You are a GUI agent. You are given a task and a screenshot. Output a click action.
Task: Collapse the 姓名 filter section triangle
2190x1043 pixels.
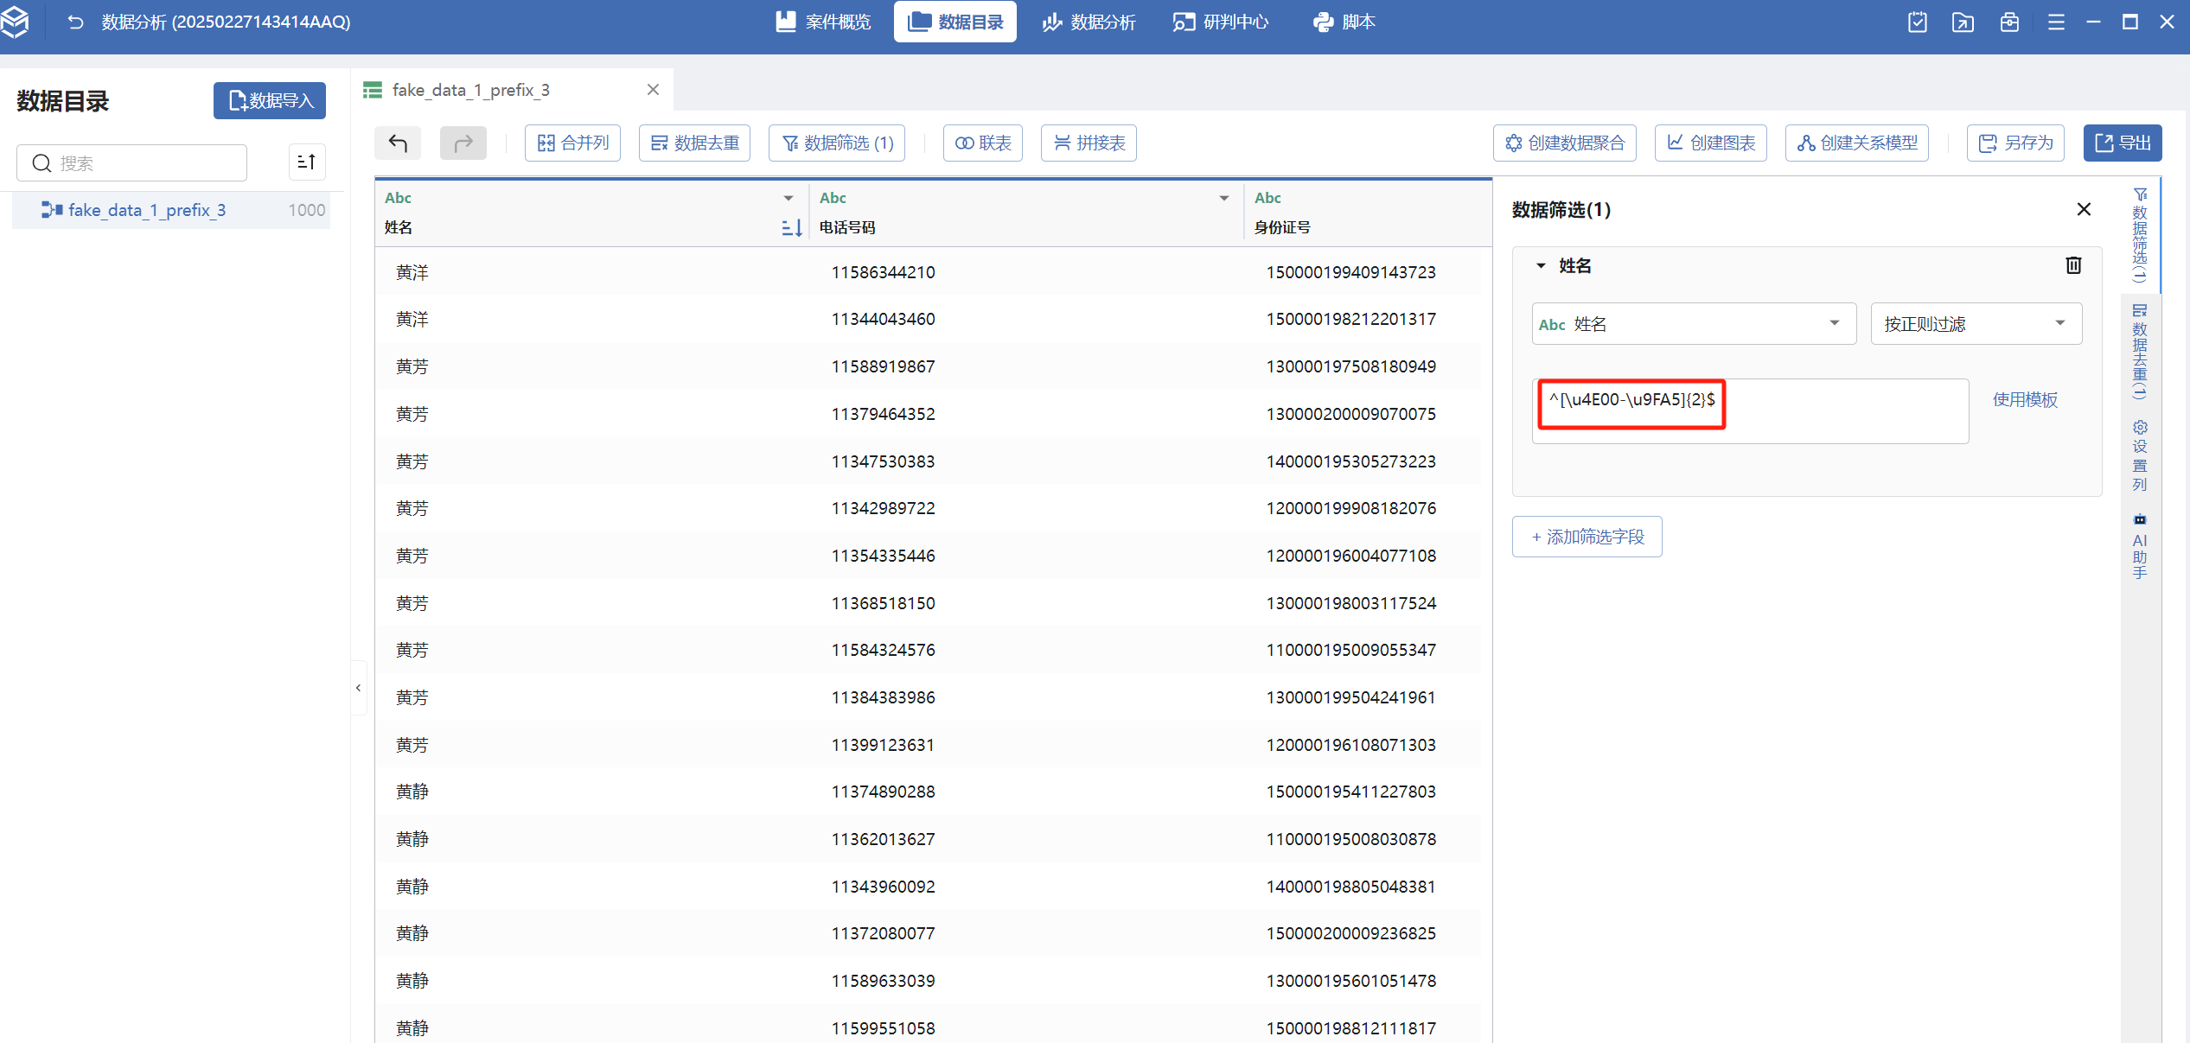[1541, 265]
